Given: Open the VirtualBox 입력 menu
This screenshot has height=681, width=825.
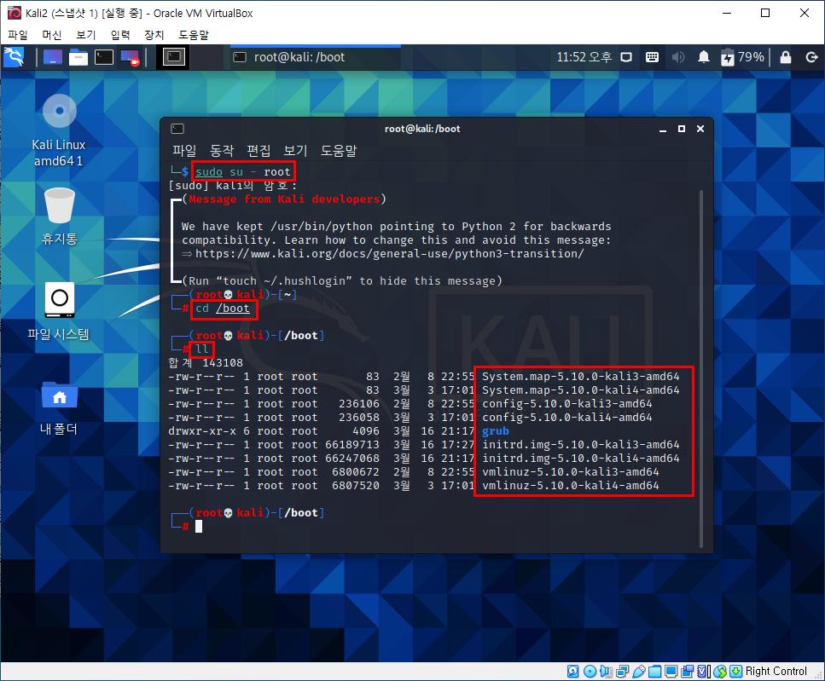Looking at the screenshot, I should (x=120, y=35).
